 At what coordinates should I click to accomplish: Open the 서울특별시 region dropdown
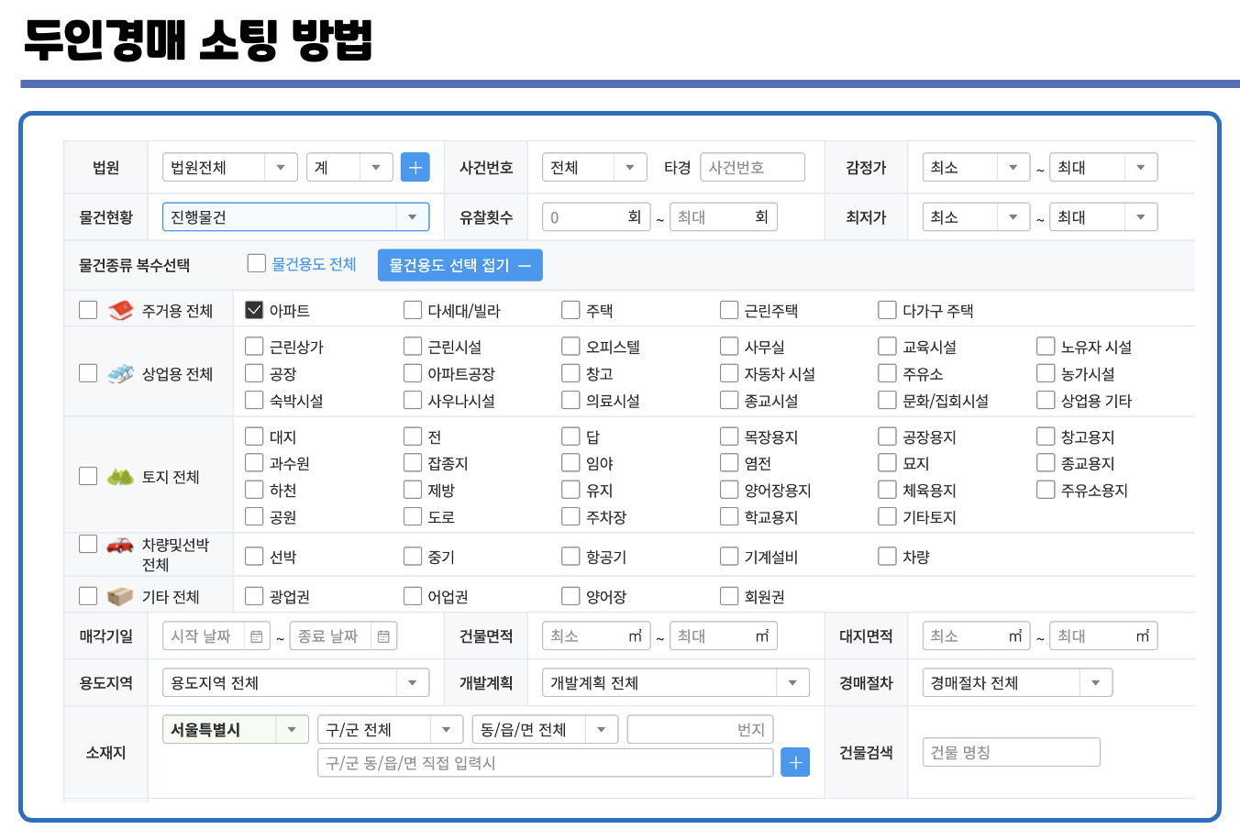coord(235,728)
